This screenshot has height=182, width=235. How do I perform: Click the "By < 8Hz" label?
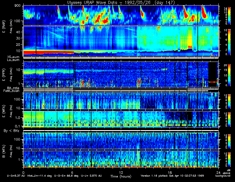[12, 131]
